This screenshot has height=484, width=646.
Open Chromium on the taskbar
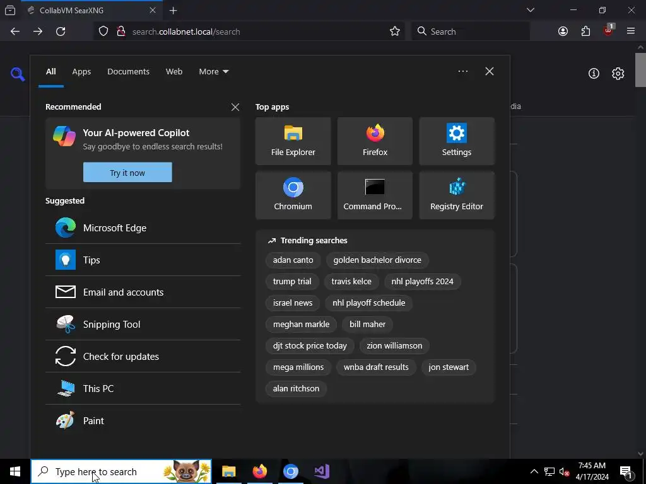(290, 471)
